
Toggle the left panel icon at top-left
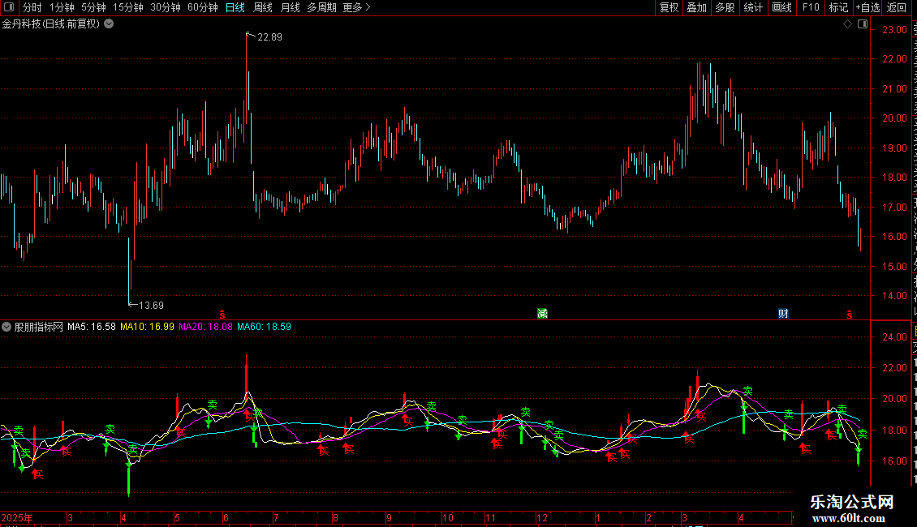(x=9, y=7)
